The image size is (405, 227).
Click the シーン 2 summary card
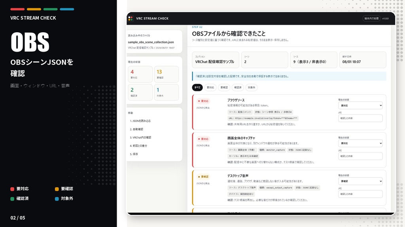(265, 60)
